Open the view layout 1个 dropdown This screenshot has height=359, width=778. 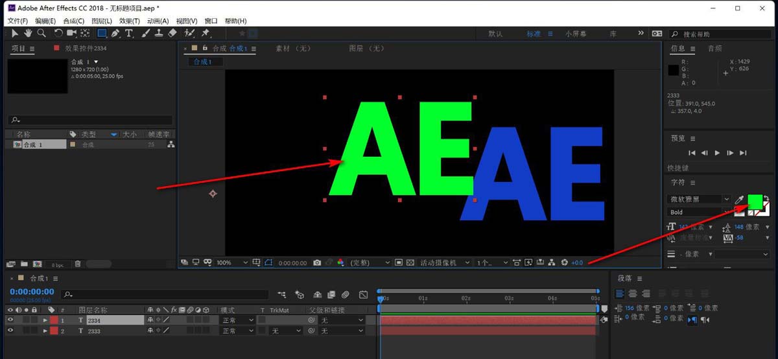tap(493, 262)
